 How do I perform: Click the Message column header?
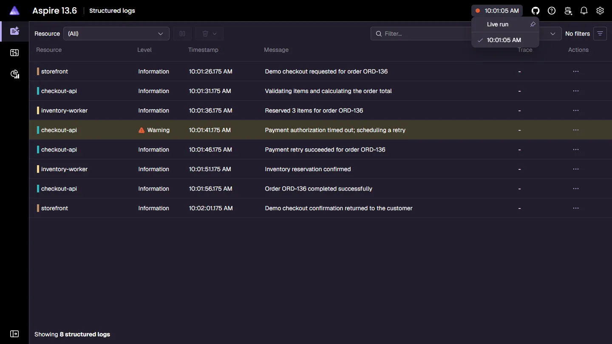coord(276,50)
